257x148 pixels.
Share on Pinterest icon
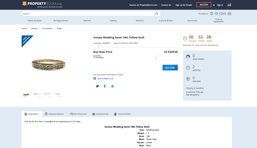(x=112, y=86)
